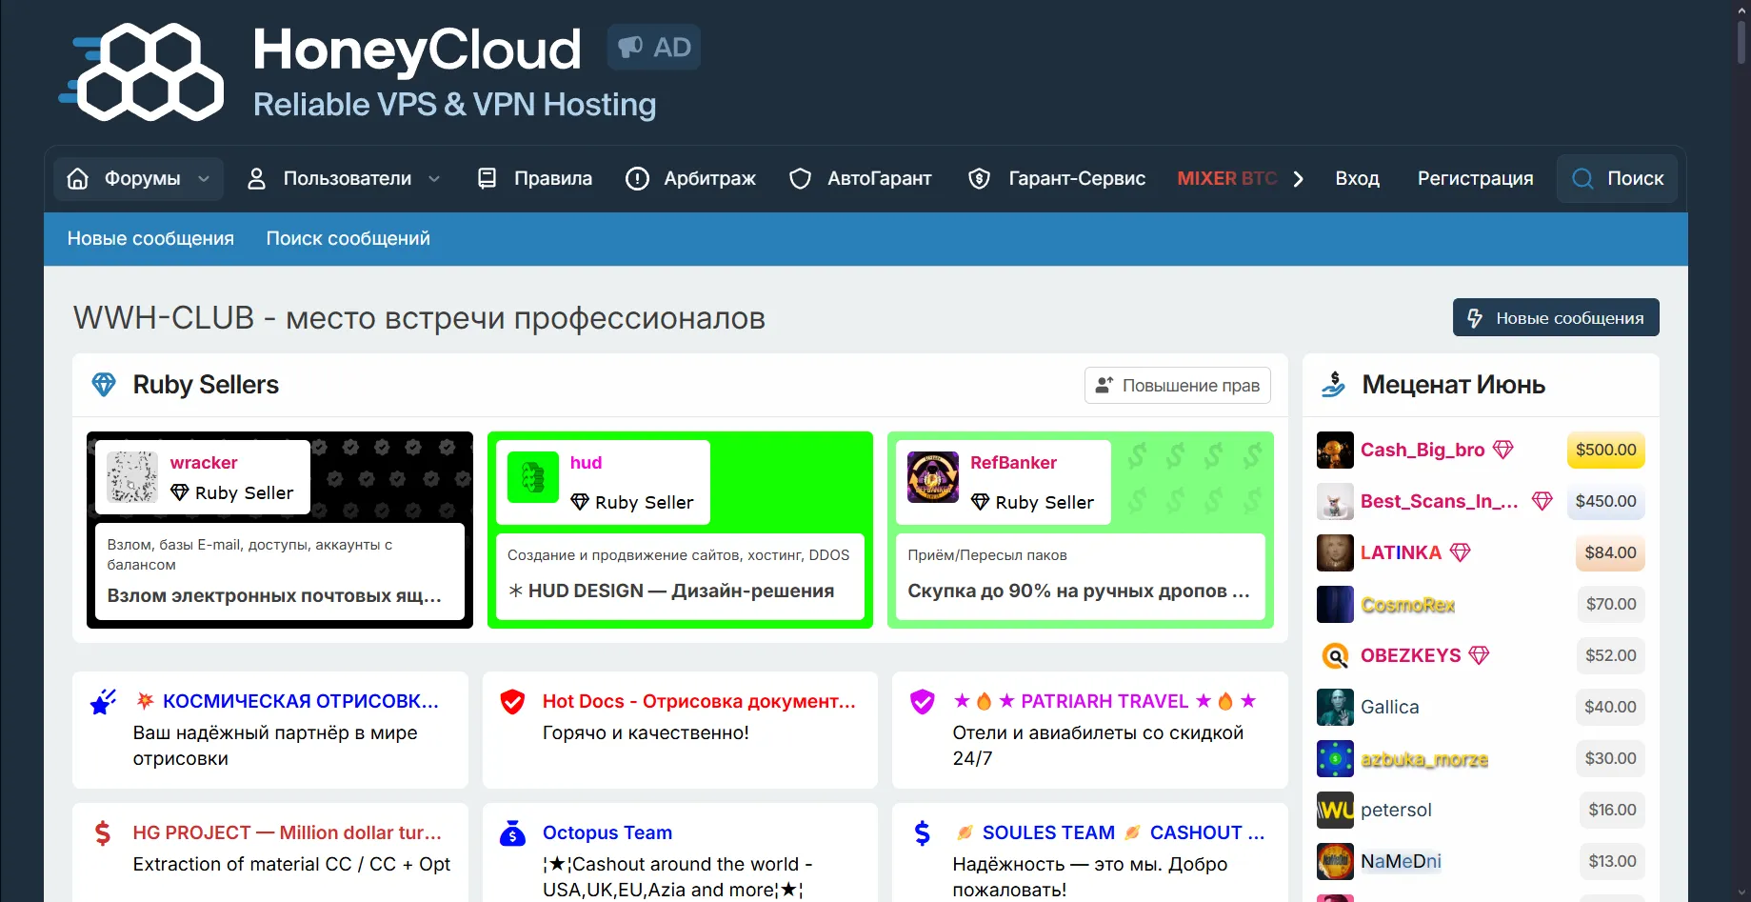The height and width of the screenshot is (902, 1751).
Task: Click the Forums home icon
Action: [x=78, y=179]
